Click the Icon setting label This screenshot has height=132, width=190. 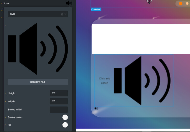(6, 3)
